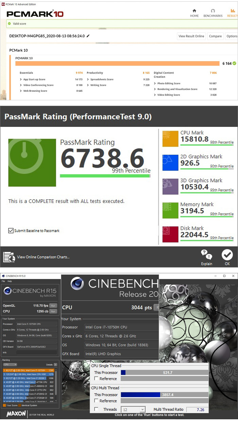Click the PCMark 10 title bar app icon
Screen dimensions: 238x421
coord(2,4)
